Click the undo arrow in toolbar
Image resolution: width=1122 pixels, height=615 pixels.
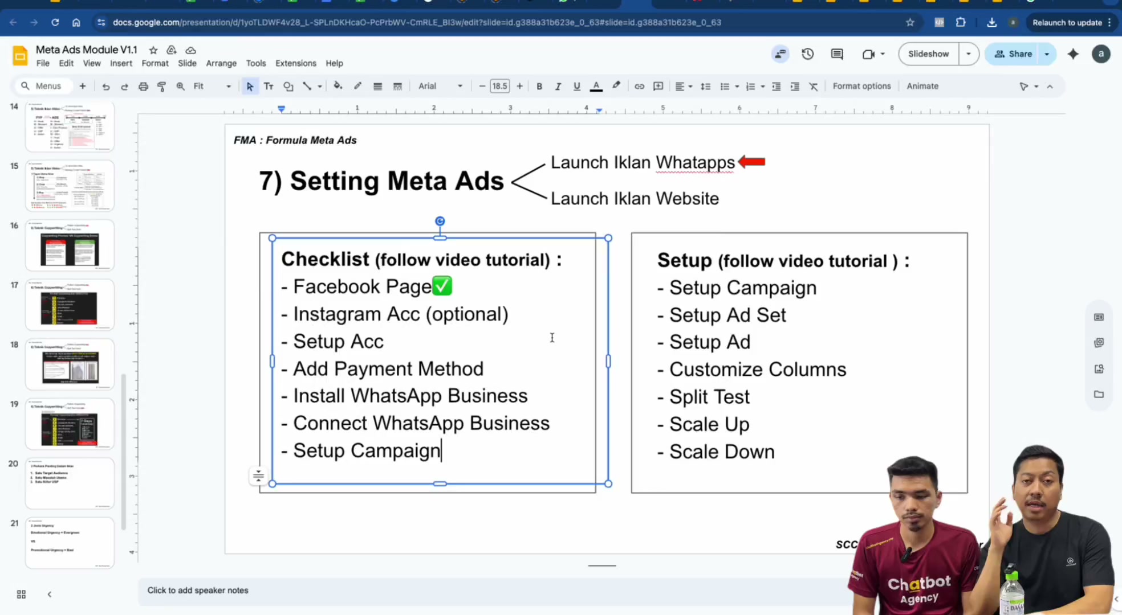coord(105,87)
